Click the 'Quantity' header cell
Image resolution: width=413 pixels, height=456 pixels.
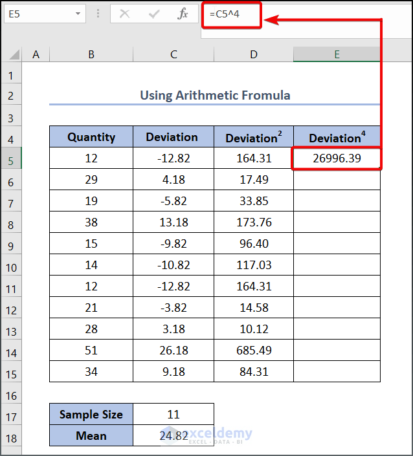[91, 136]
